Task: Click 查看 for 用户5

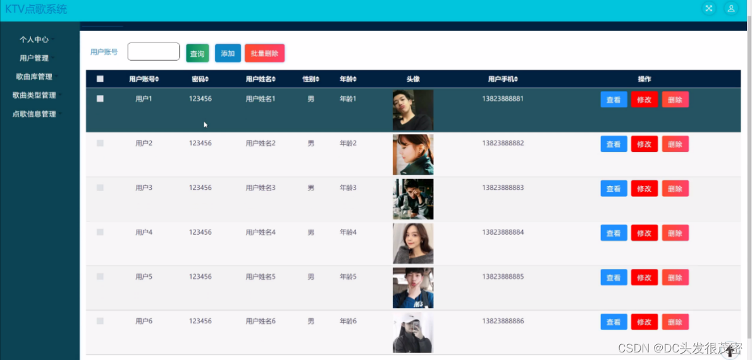Action: pos(613,278)
